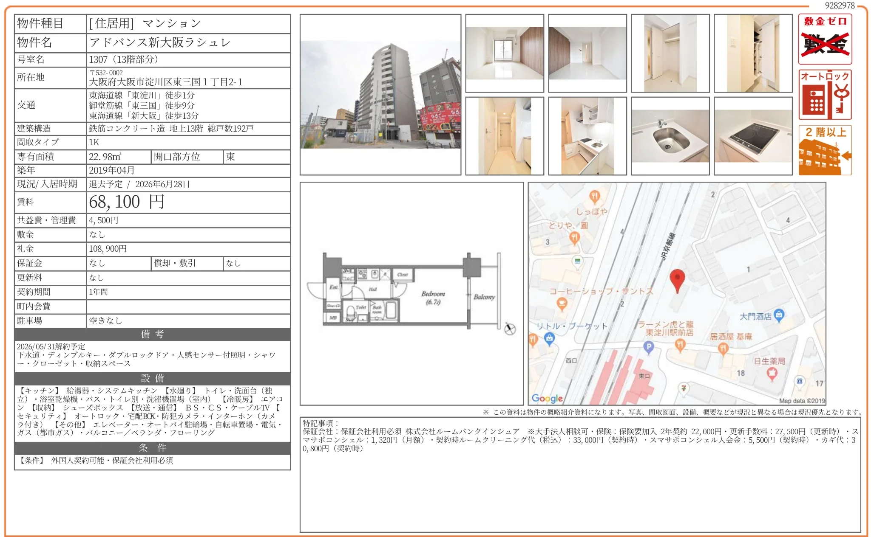Open the building exterior photo
Screen dimensions: 874x537
tap(380, 95)
